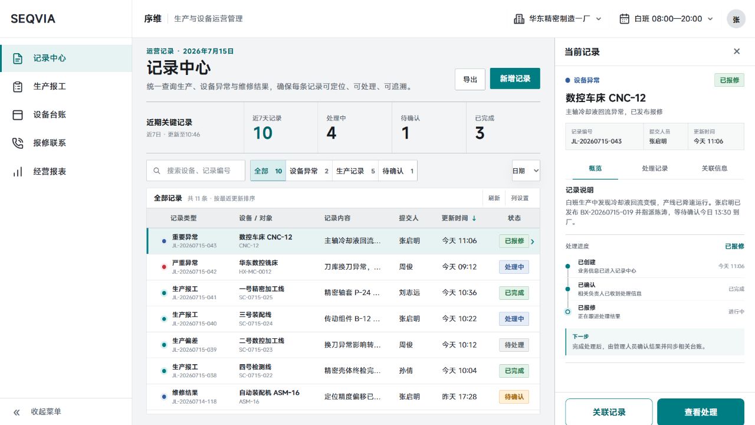Click the search magnifier icon

pyautogui.click(x=157, y=171)
